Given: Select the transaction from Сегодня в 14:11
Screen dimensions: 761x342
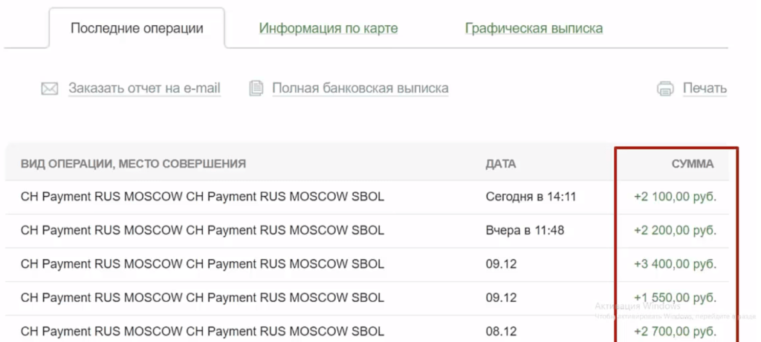Looking at the screenshot, I should [202, 197].
